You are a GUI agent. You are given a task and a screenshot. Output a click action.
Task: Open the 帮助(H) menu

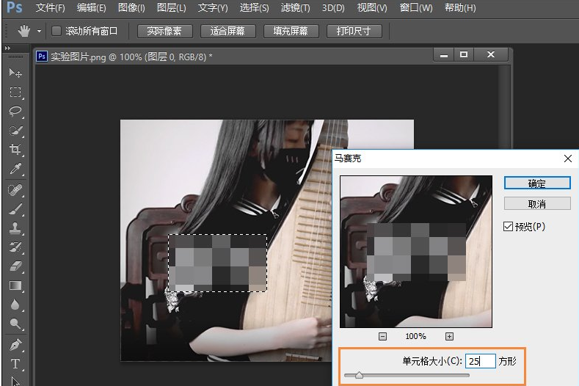(x=460, y=8)
